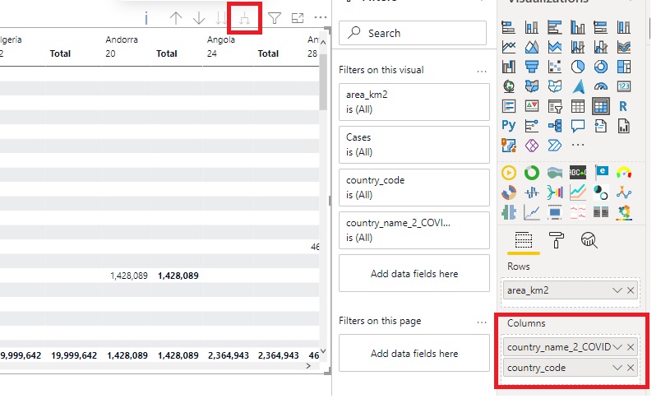The height and width of the screenshot is (408, 661).
Task: Click the matrix vertical scrollbar thumb
Action: (323, 81)
